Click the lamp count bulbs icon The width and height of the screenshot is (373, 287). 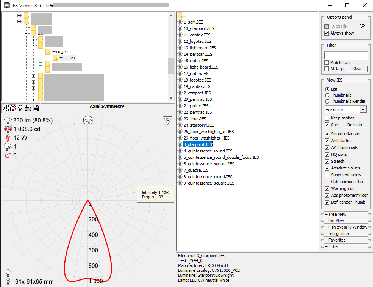point(8,146)
